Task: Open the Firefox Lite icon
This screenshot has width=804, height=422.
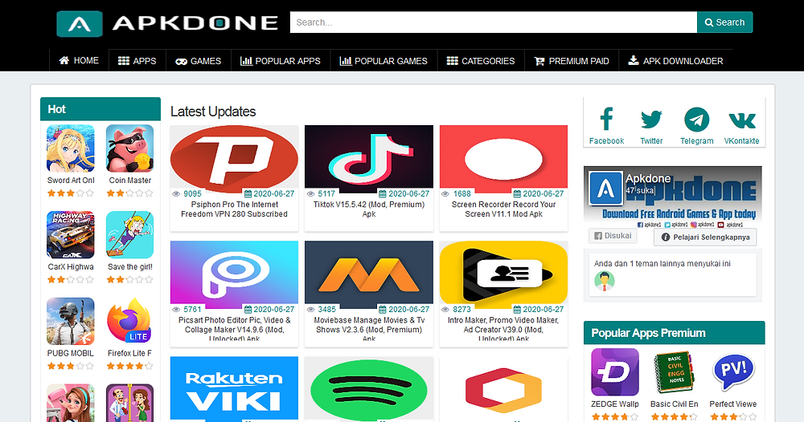Action: [x=129, y=321]
